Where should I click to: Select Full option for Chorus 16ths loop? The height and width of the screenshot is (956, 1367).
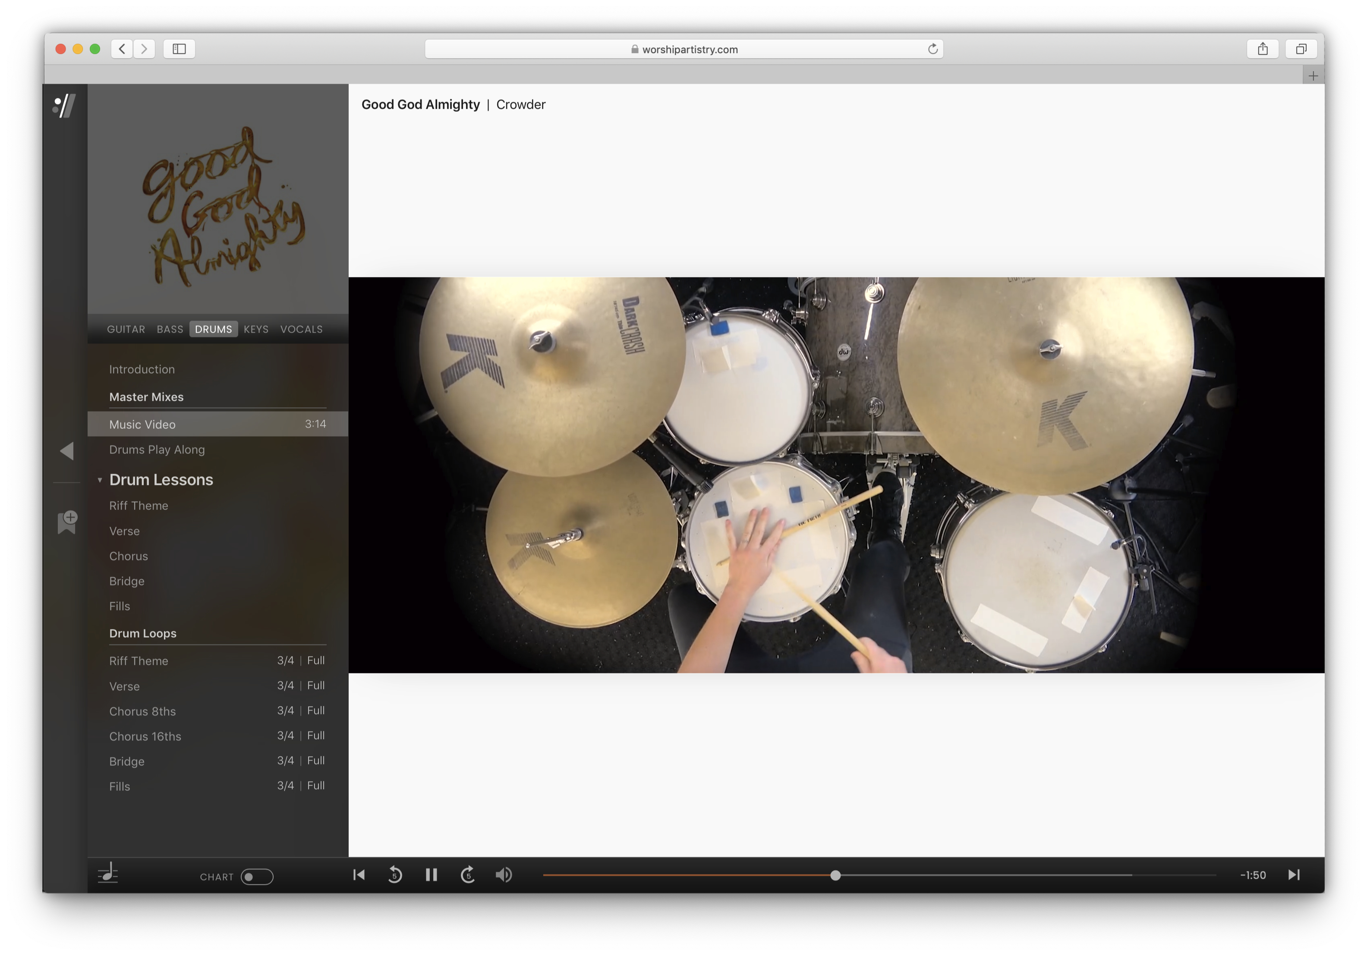point(315,735)
